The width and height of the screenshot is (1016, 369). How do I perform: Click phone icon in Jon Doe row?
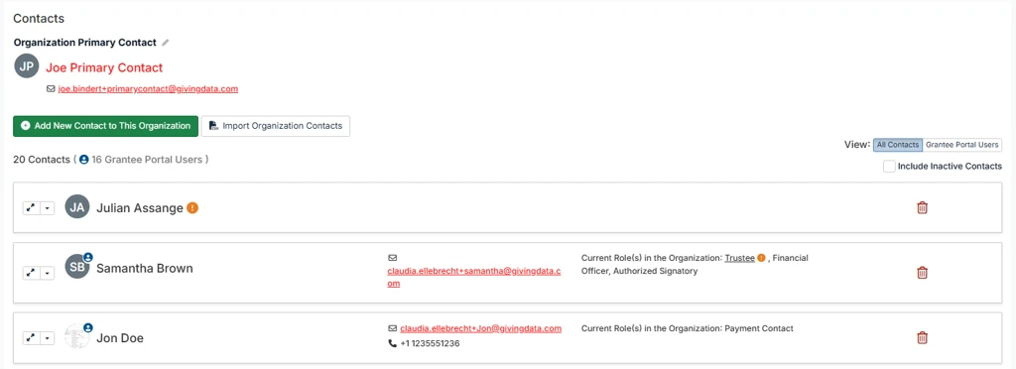(x=392, y=343)
